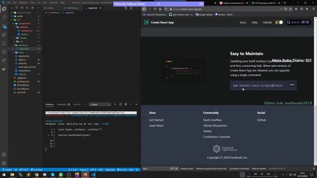Click GitHub in site navbar

tap(267, 22)
